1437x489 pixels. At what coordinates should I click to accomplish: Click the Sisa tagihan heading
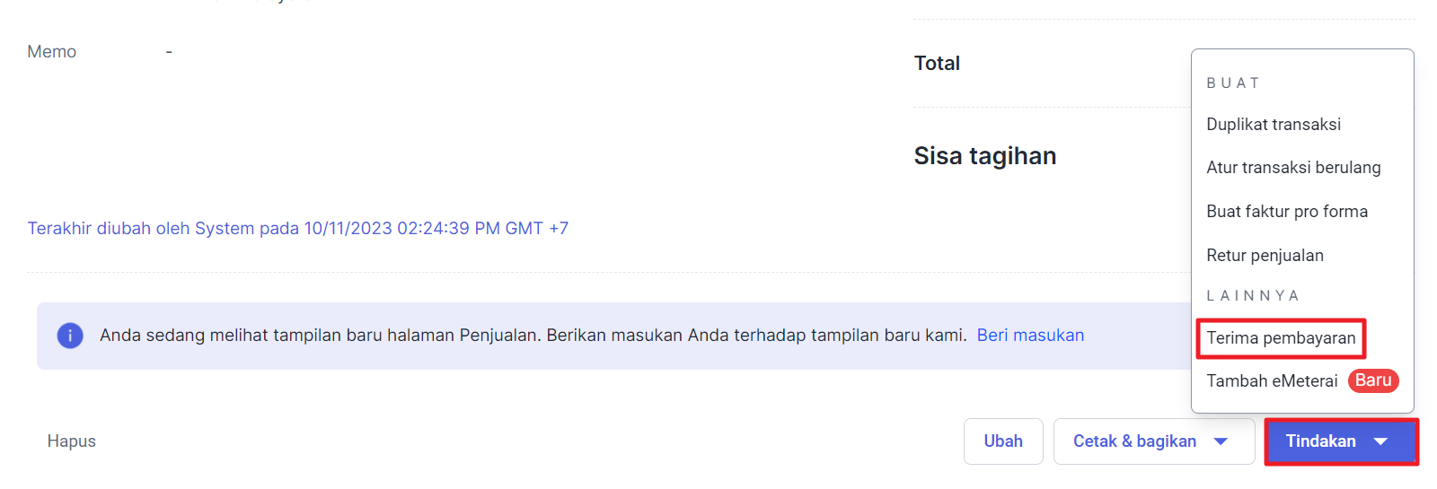984,156
